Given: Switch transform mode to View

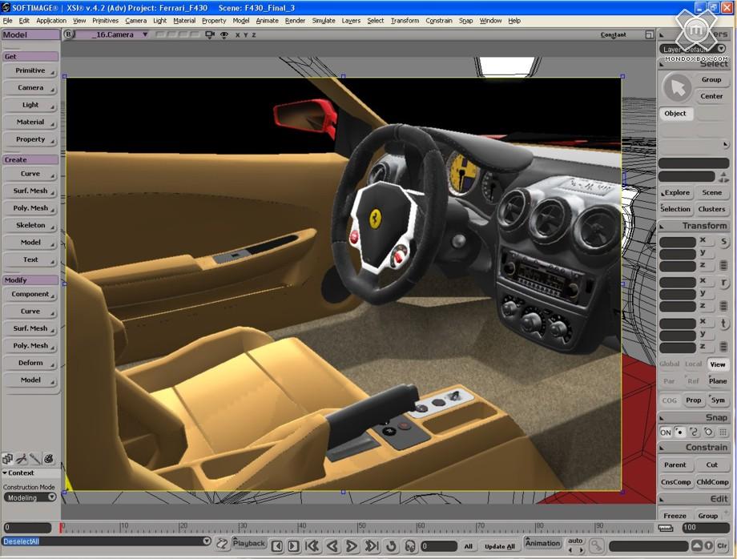Looking at the screenshot, I should coord(717,364).
